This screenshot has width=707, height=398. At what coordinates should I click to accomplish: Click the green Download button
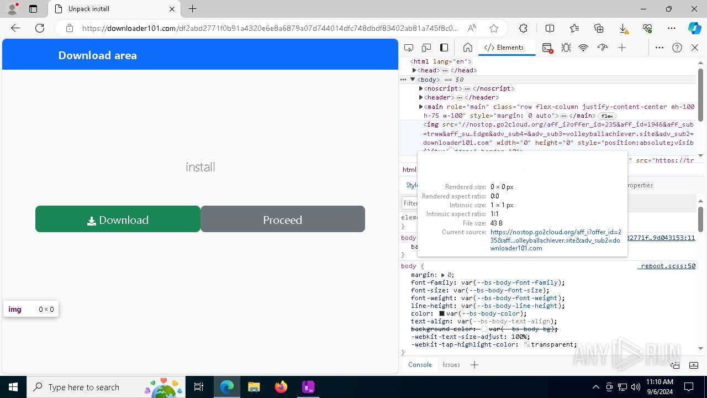click(118, 219)
